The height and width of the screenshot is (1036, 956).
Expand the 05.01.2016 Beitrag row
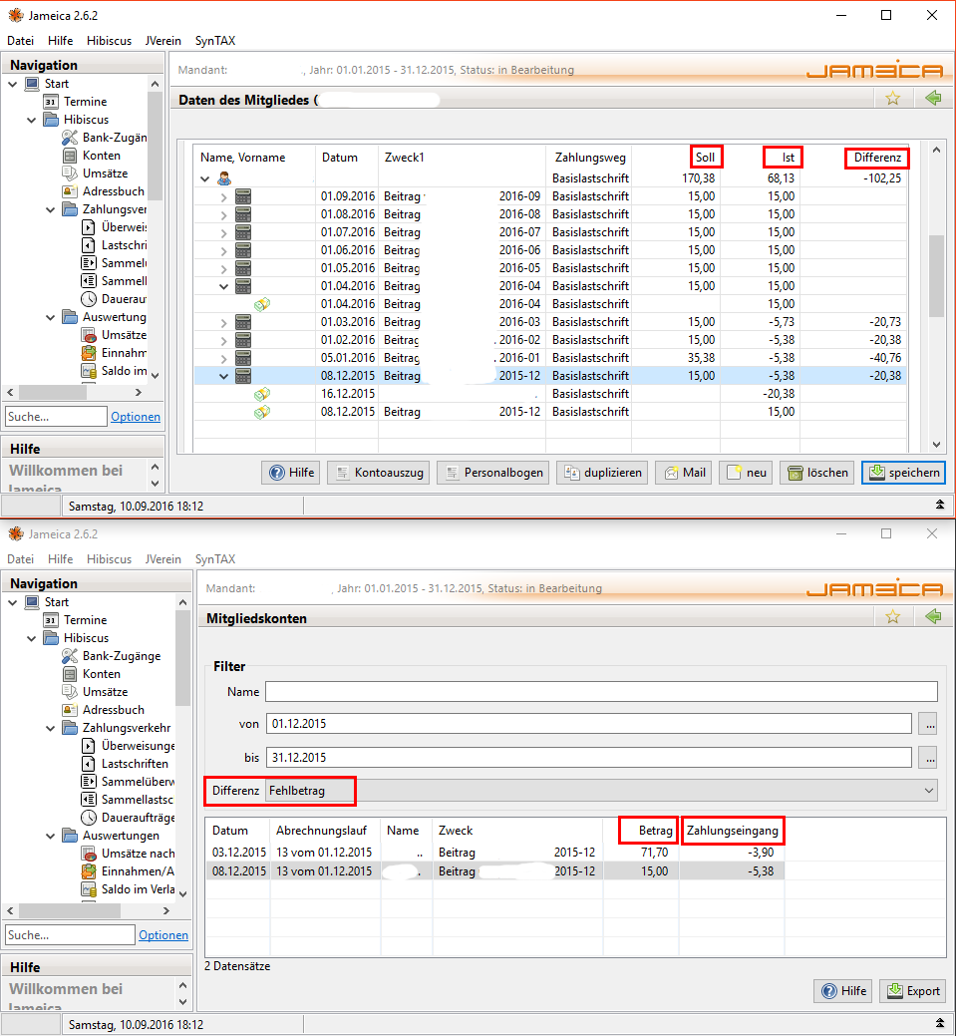(x=223, y=358)
